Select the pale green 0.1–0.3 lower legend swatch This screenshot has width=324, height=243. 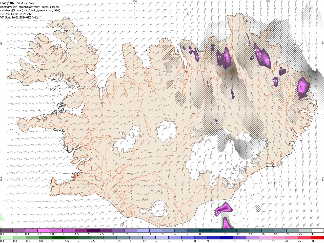click(x=6, y=238)
